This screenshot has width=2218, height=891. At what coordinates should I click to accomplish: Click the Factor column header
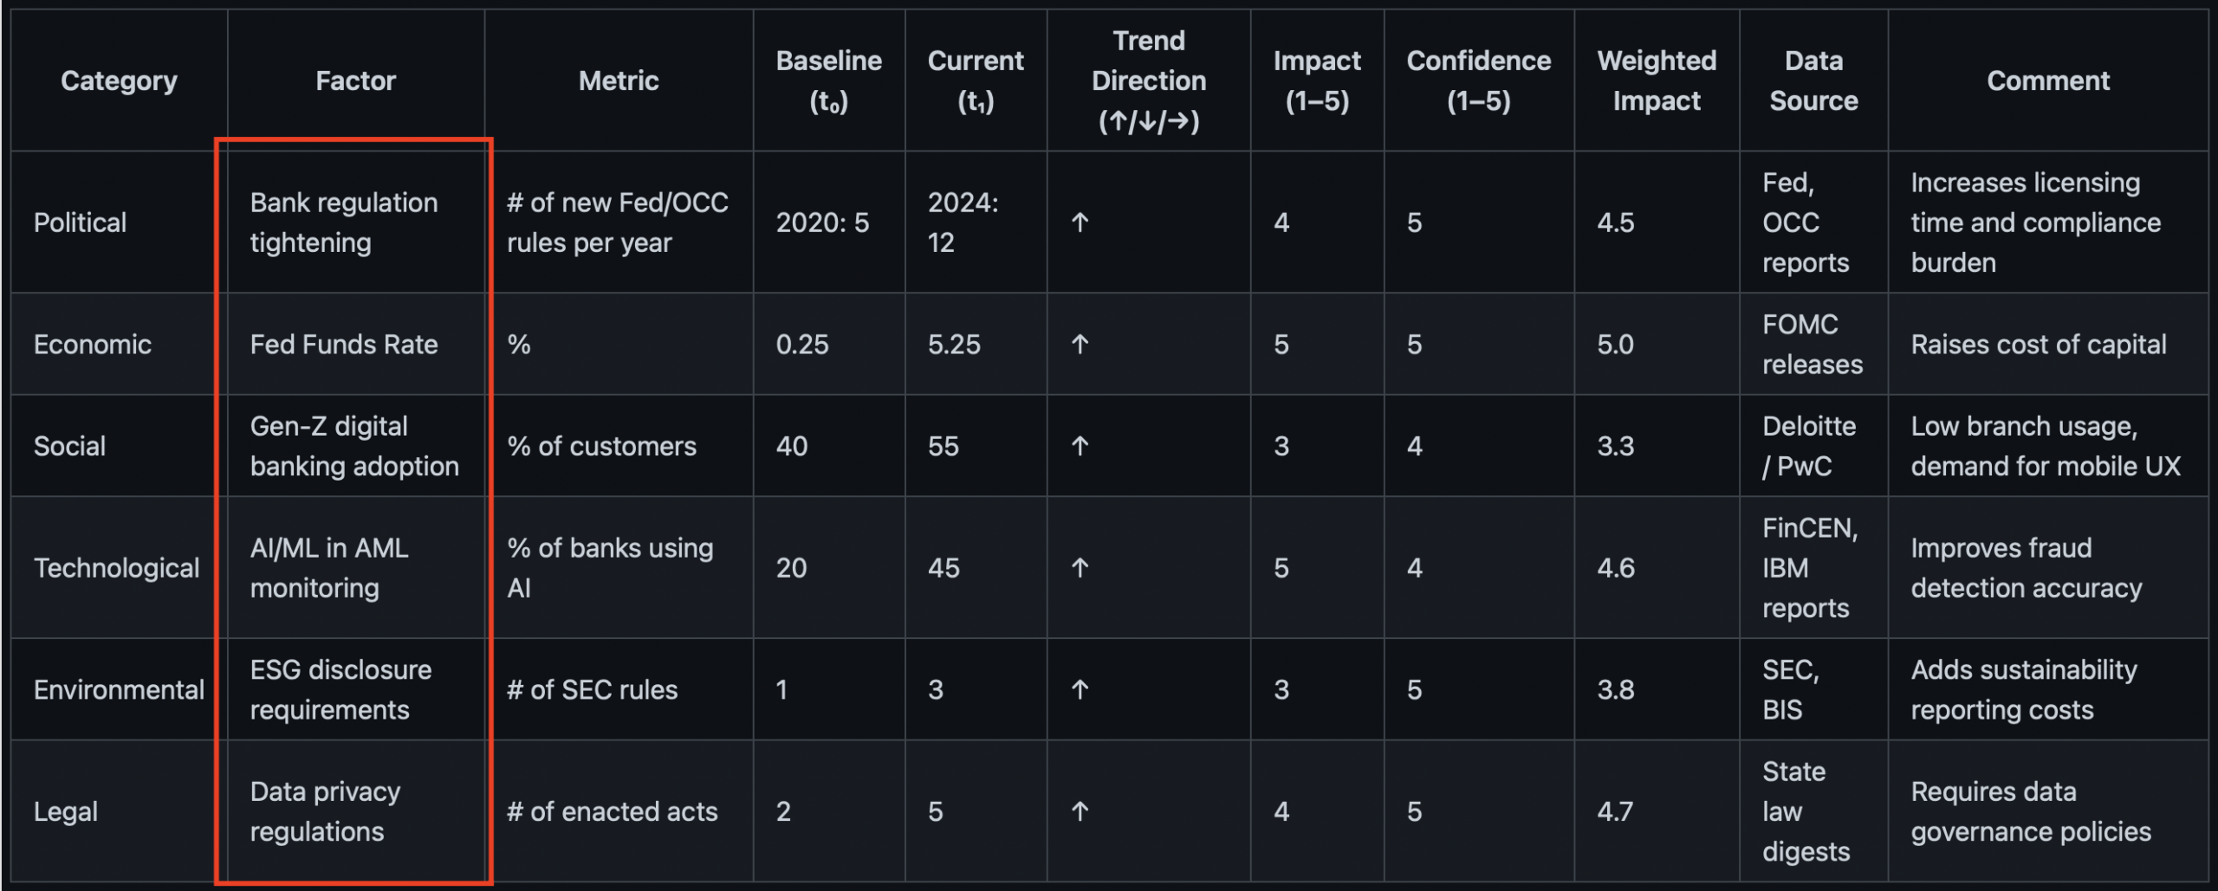click(355, 81)
